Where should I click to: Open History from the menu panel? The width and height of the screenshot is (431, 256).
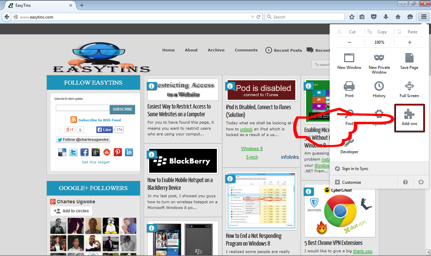point(379,89)
